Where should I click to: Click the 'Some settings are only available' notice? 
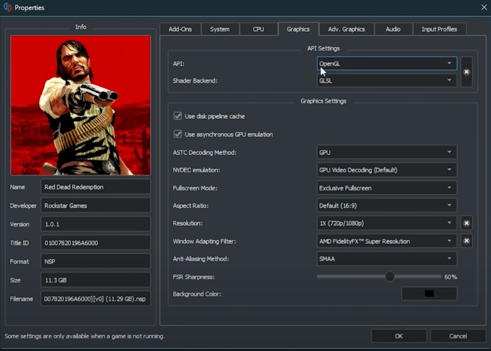(85, 336)
